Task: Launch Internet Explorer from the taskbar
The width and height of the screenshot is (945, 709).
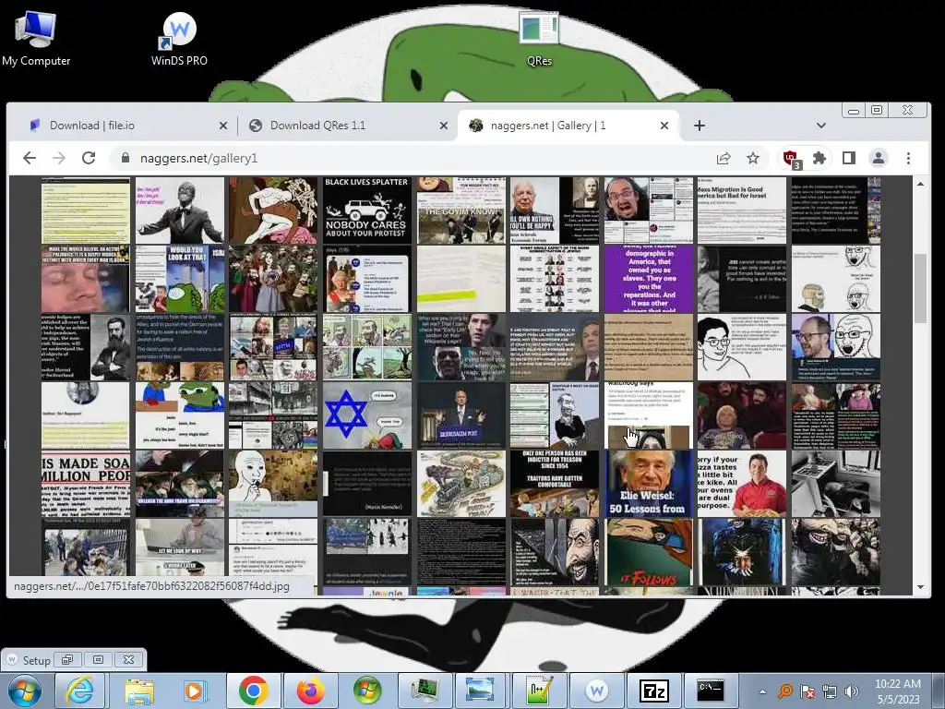Action: tap(80, 691)
